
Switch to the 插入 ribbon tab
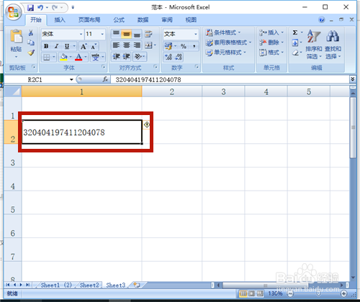tap(60, 20)
